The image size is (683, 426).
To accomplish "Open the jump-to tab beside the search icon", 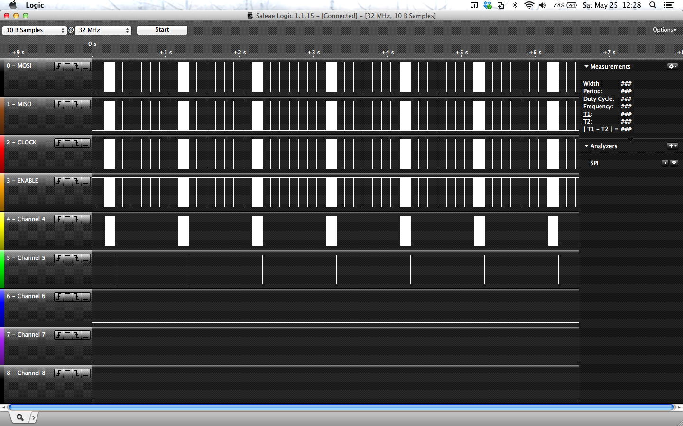I will coord(33,417).
